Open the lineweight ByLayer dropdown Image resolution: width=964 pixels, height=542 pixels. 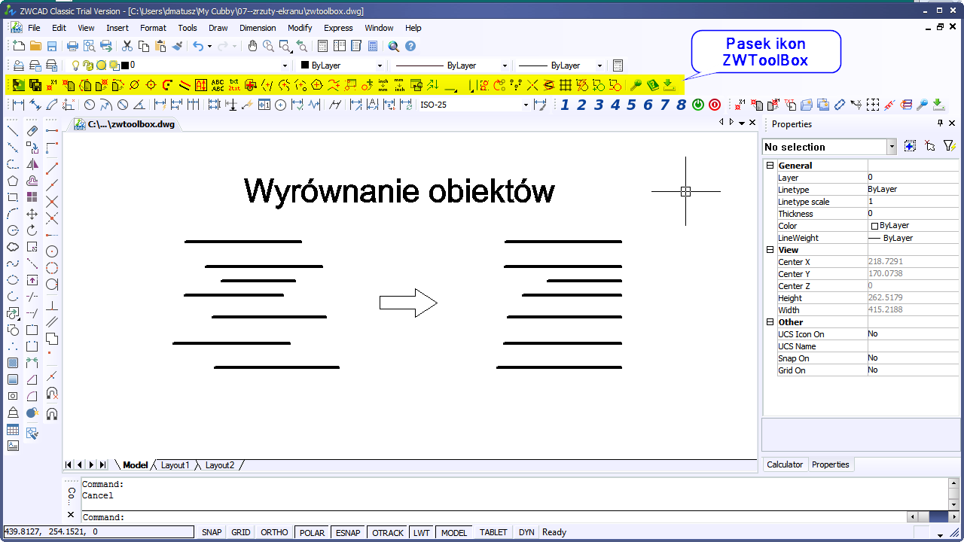pos(561,65)
